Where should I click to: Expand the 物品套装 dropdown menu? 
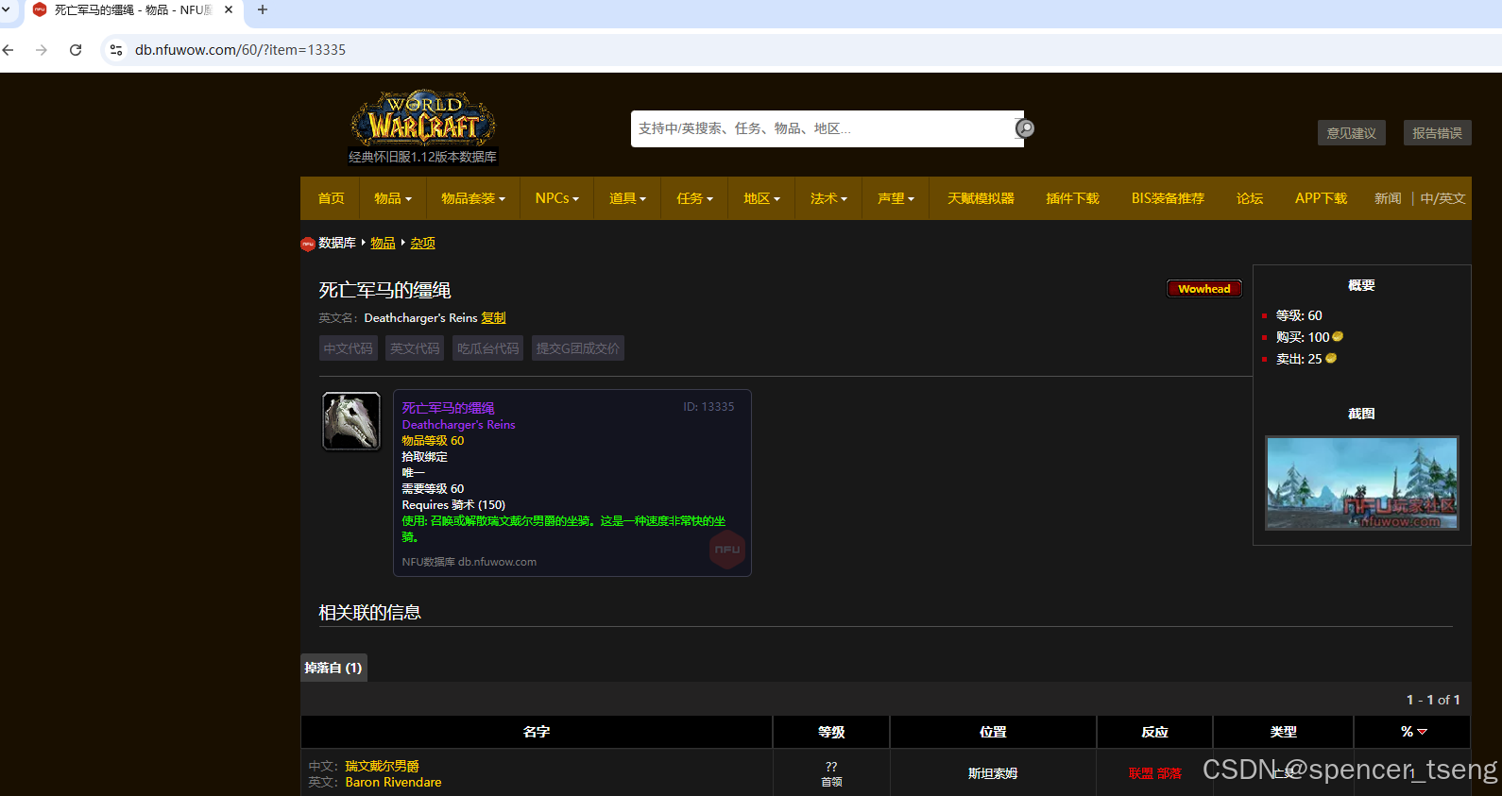tap(473, 198)
